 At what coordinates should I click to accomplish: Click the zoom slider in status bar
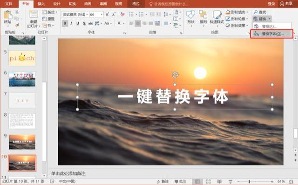pyautogui.click(x=250, y=182)
